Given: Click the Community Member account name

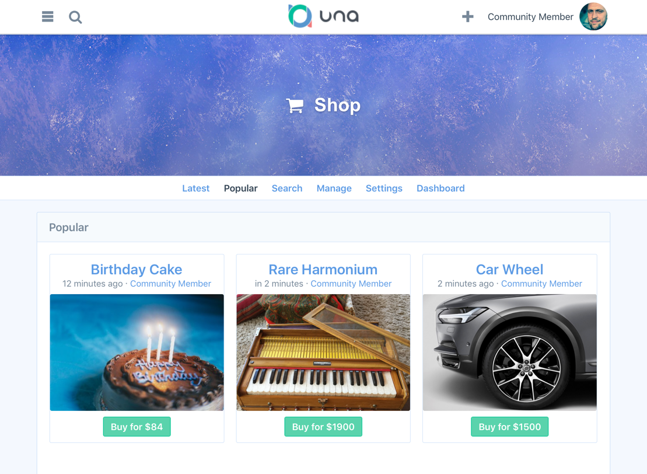Looking at the screenshot, I should 530,17.
